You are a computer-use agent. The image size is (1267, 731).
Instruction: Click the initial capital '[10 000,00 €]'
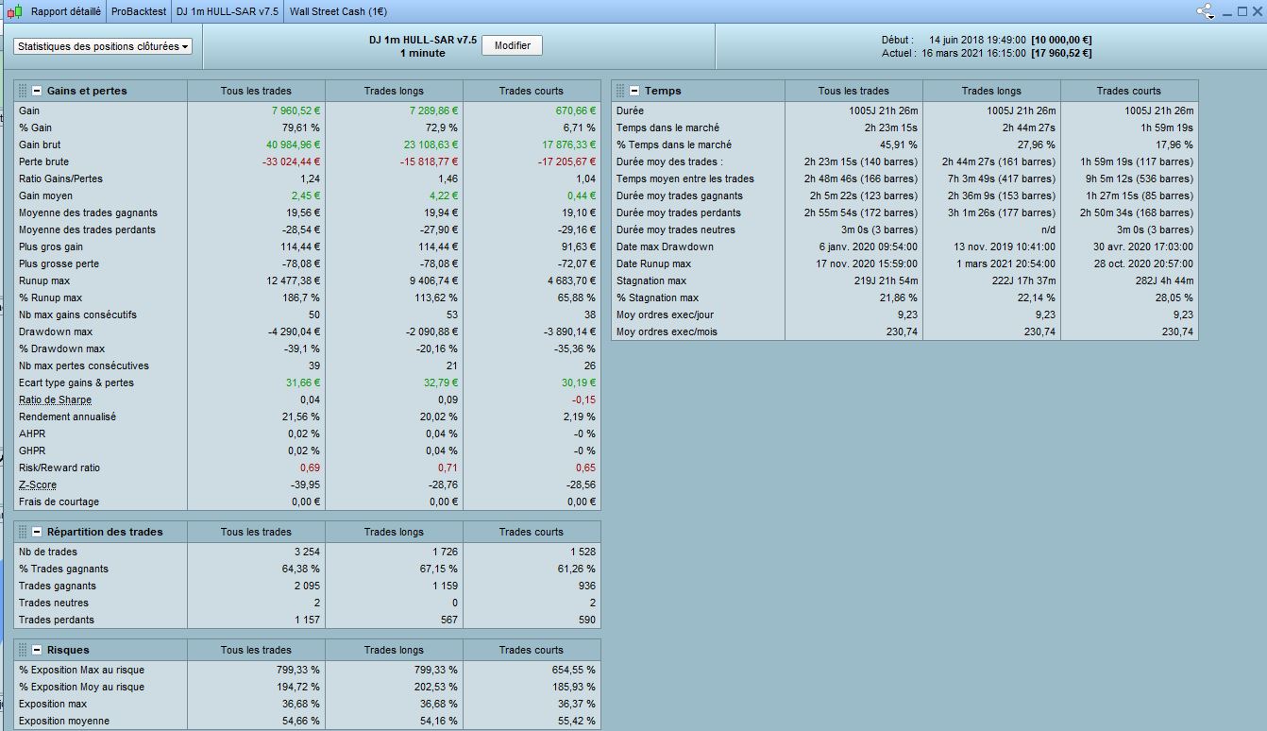click(x=1061, y=40)
